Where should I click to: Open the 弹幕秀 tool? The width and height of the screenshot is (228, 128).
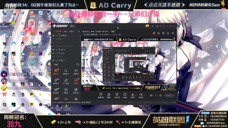click(x=66, y=91)
